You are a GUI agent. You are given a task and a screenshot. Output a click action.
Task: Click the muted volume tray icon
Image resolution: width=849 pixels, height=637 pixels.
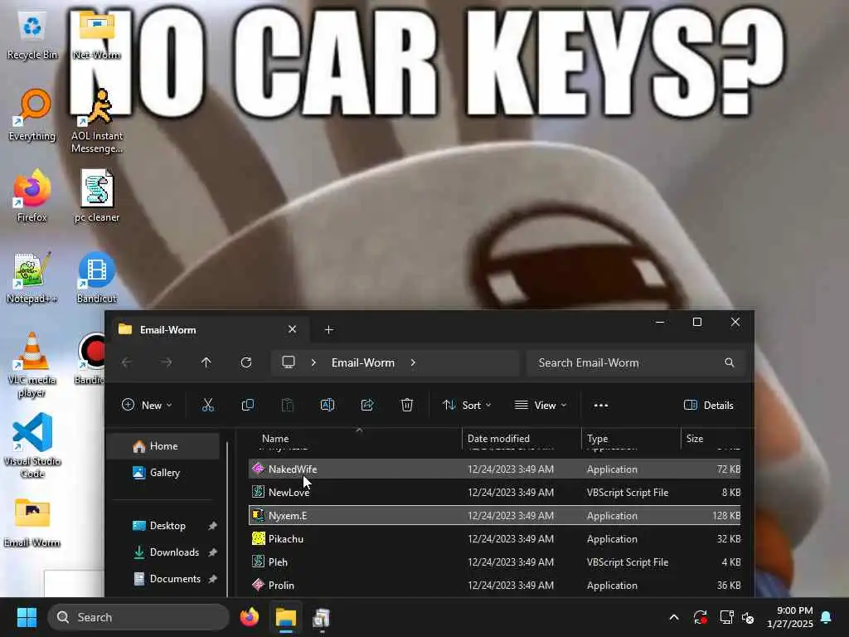(x=749, y=617)
